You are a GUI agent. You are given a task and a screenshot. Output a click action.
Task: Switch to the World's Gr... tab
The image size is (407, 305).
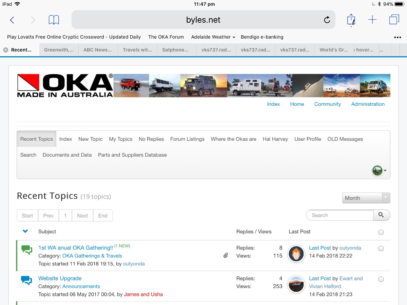pyautogui.click(x=334, y=50)
